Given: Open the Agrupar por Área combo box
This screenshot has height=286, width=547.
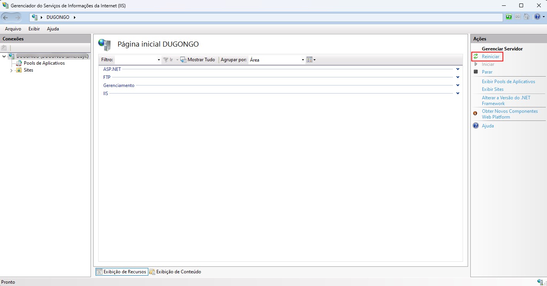Looking at the screenshot, I should coord(277,60).
